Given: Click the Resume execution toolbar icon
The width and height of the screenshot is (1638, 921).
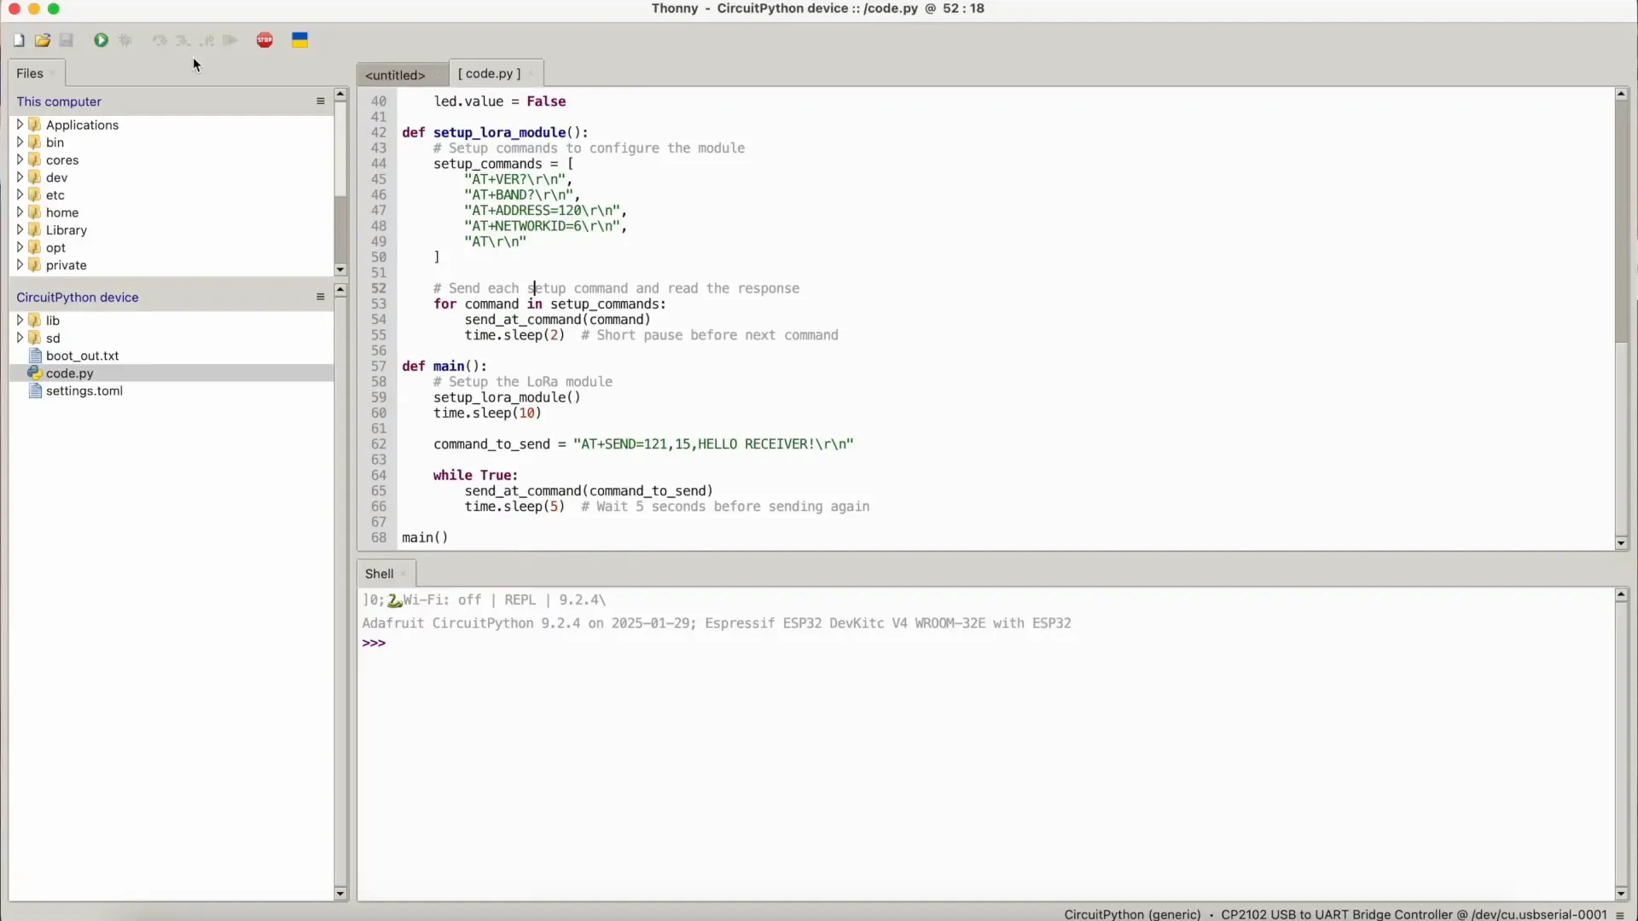Looking at the screenshot, I should 230,41.
